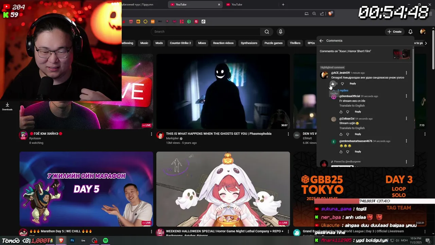This screenshot has height=245, width=435.
Task: Go back from Comments panel arrow
Action: tap(321, 40)
